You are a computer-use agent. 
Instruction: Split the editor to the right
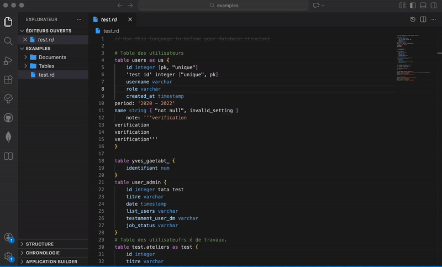pyautogui.click(x=423, y=19)
